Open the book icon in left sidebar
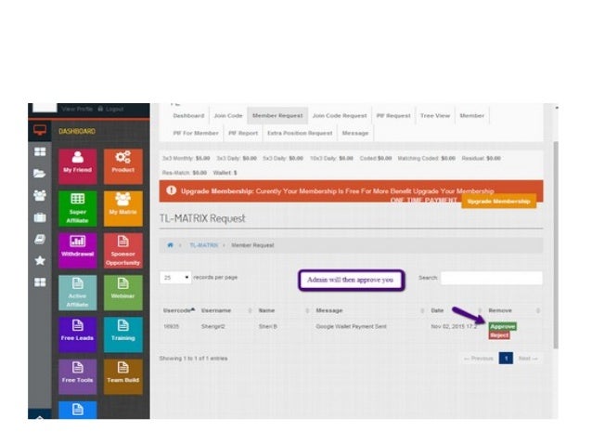The width and height of the screenshot is (592, 445). [x=40, y=239]
